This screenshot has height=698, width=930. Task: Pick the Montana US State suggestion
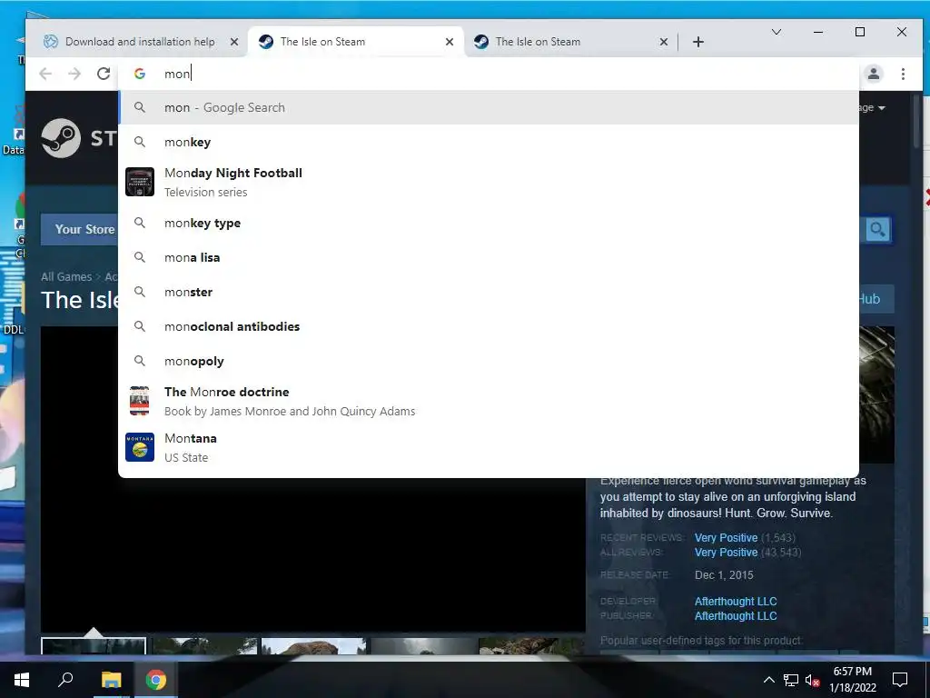pos(489,447)
